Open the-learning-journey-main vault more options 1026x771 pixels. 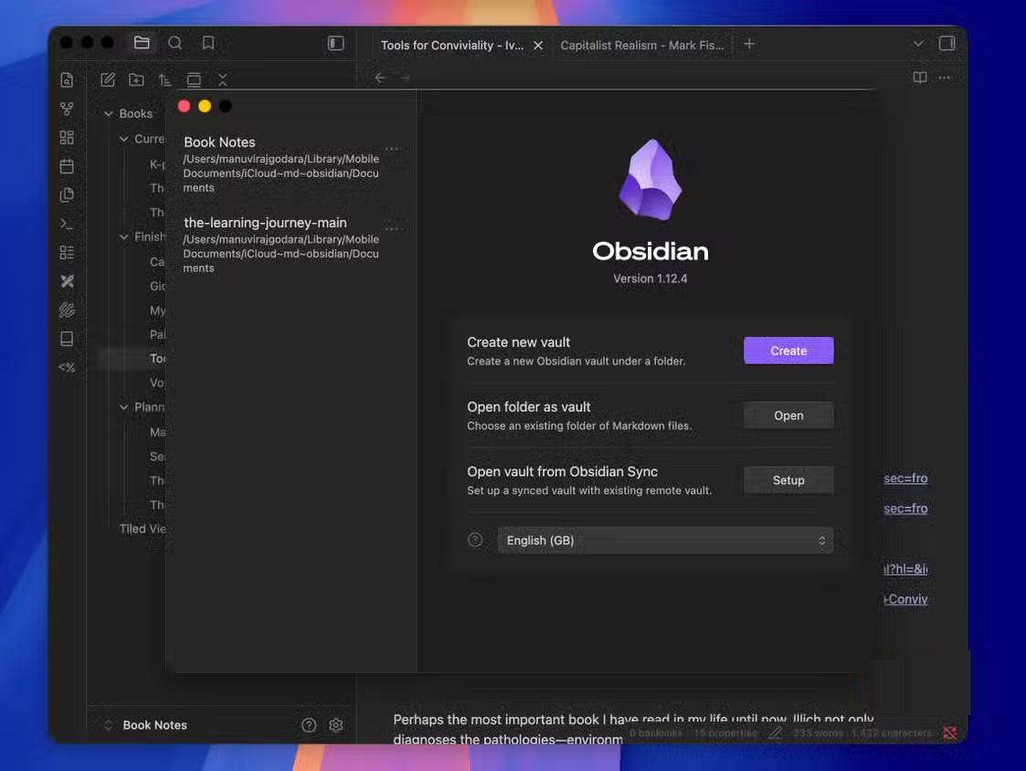coord(392,229)
